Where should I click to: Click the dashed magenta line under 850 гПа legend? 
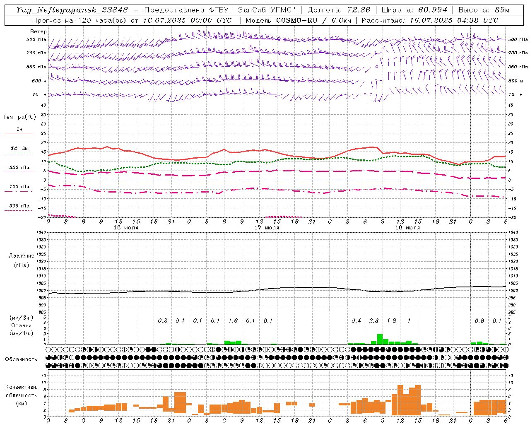pos(18,172)
